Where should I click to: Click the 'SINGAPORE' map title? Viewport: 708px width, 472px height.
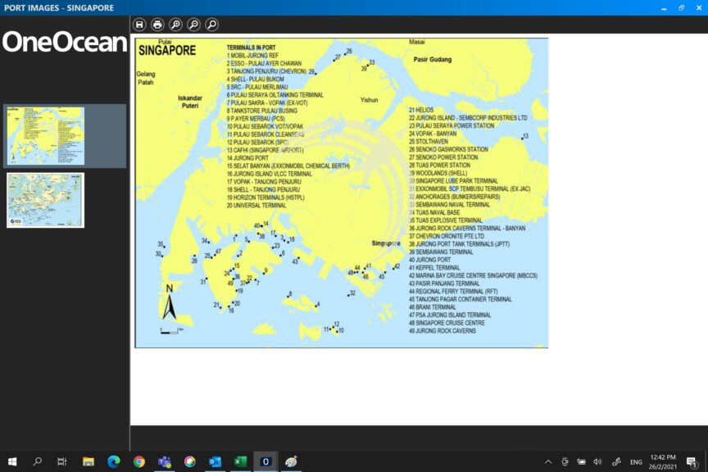pos(167,50)
